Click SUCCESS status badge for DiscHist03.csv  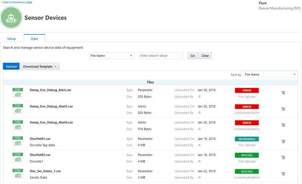point(247,155)
